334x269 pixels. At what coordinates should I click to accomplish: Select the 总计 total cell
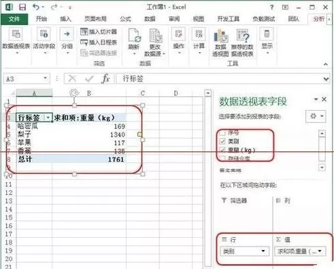[34, 159]
